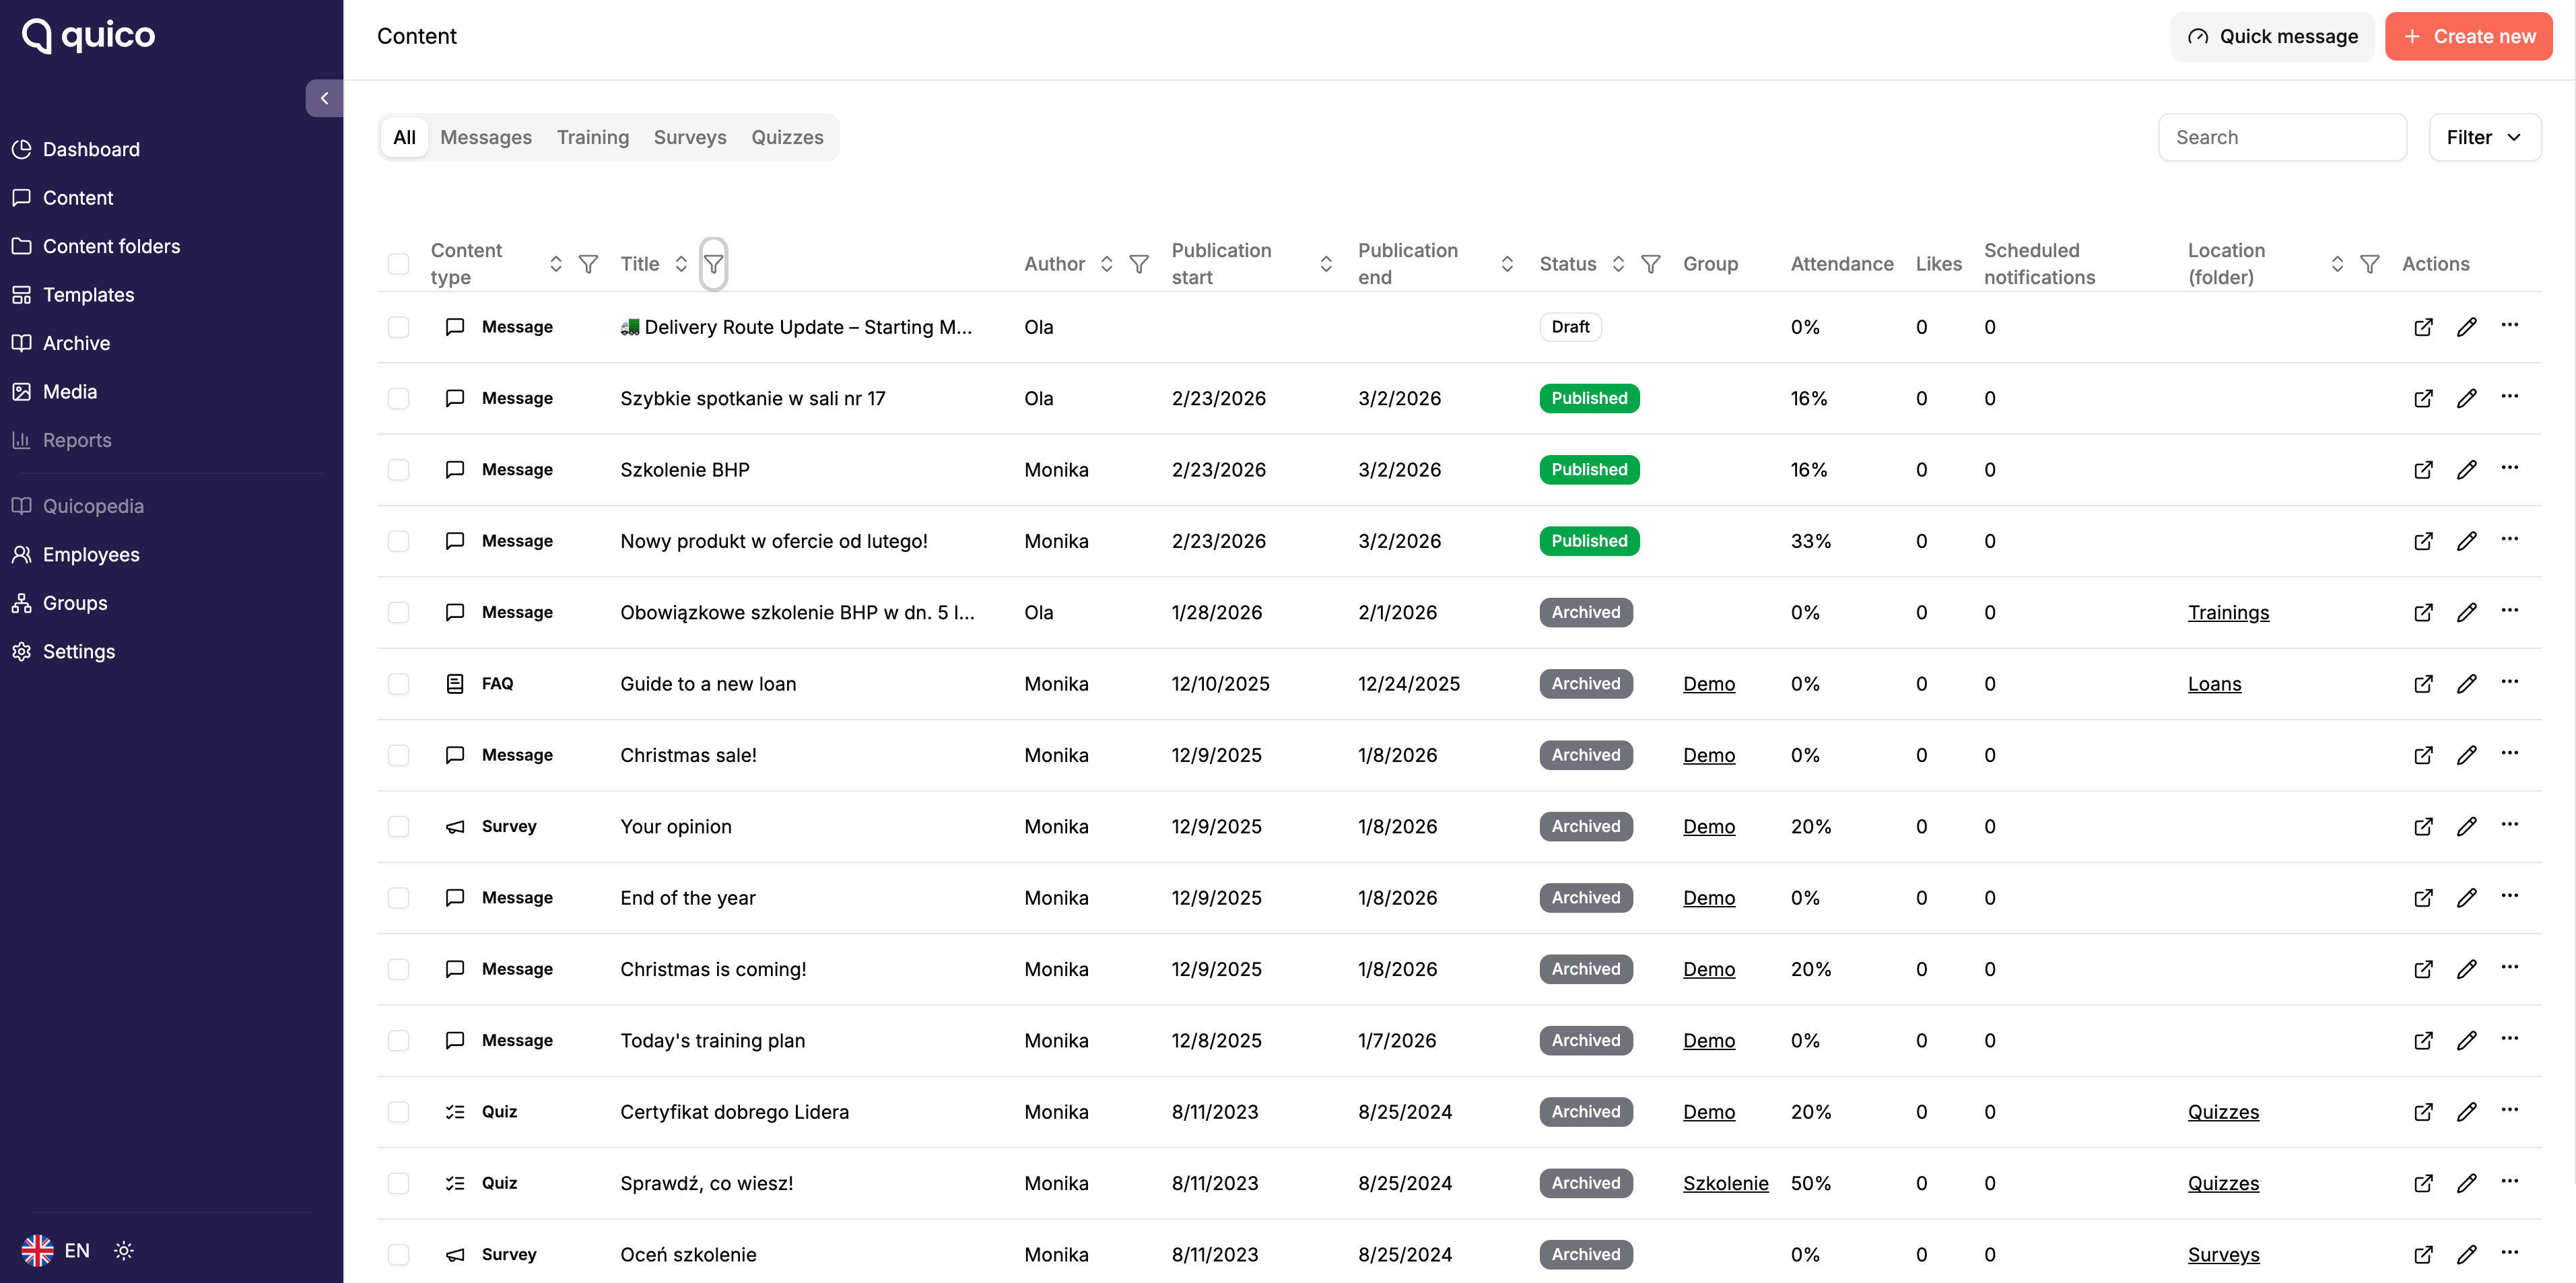Open more actions menu for Your opinion row
The image size is (2576, 1283).
tap(2509, 825)
